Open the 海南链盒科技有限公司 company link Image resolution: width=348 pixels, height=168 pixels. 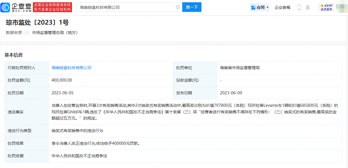click(x=71, y=68)
